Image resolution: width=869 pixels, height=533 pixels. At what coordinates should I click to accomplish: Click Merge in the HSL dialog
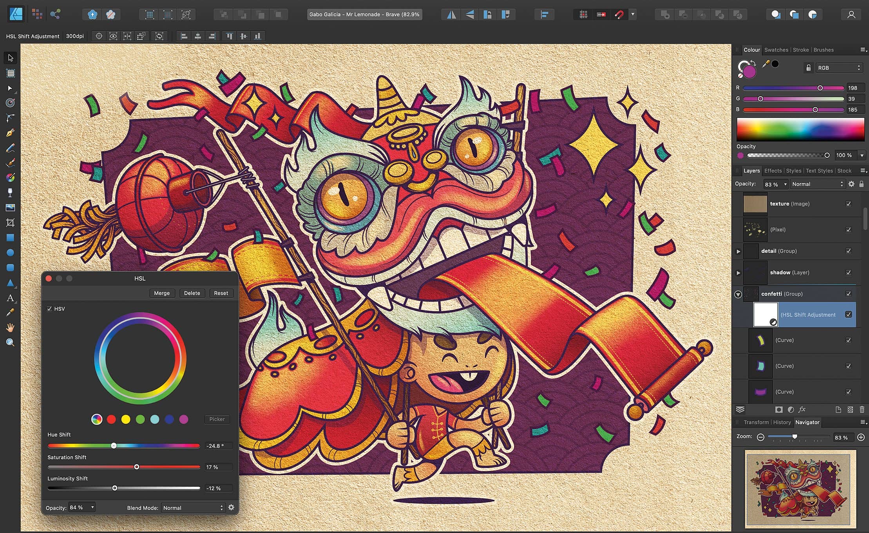pyautogui.click(x=162, y=293)
